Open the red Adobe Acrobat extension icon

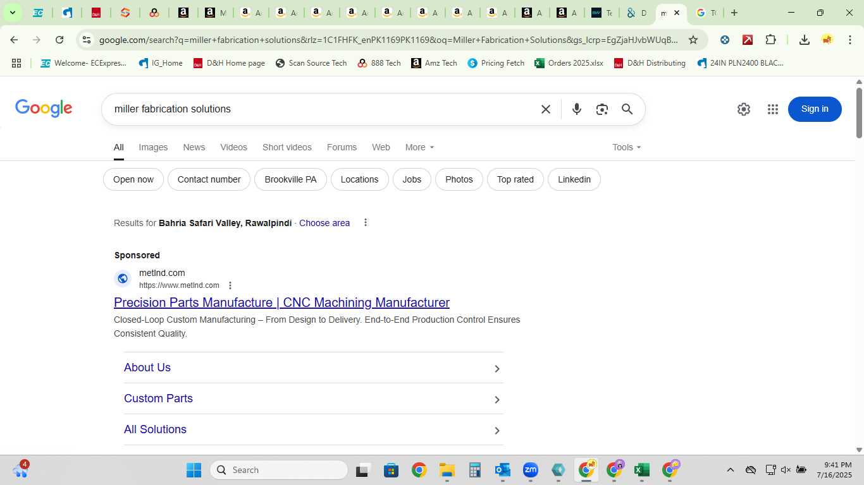click(x=748, y=40)
